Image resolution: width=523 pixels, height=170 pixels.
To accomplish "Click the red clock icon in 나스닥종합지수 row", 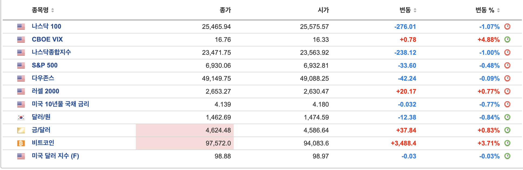I will (x=507, y=52).
